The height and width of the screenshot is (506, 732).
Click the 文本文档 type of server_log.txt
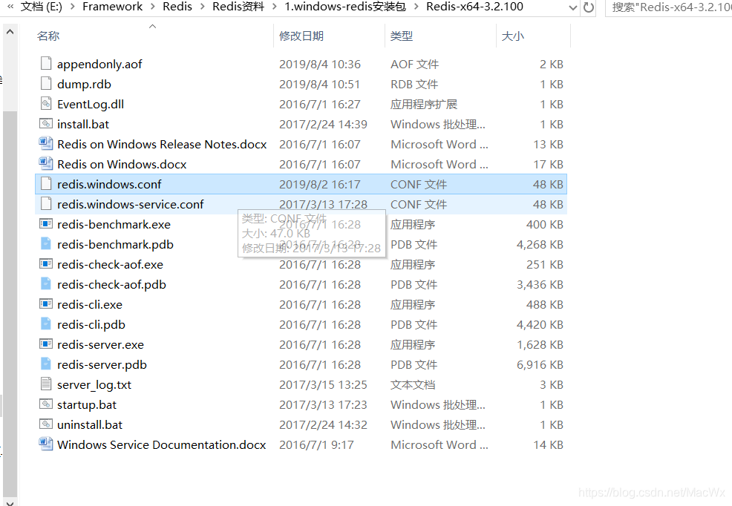click(413, 385)
